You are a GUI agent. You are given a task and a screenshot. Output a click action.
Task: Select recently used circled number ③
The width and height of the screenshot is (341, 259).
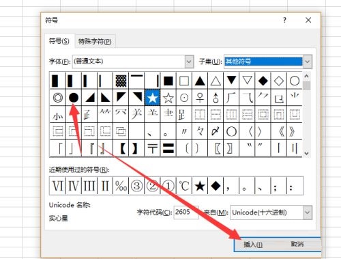tap(136, 186)
